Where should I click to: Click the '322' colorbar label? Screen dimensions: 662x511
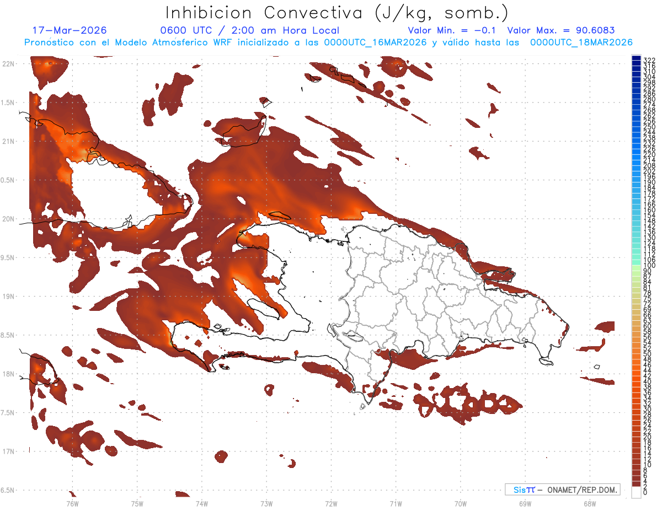(x=649, y=60)
